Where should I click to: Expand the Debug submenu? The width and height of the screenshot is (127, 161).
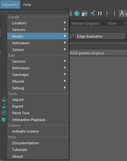pyautogui.click(x=38, y=88)
